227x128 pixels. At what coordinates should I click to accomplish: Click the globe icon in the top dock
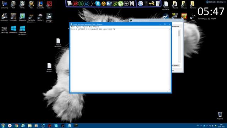click(140, 4)
